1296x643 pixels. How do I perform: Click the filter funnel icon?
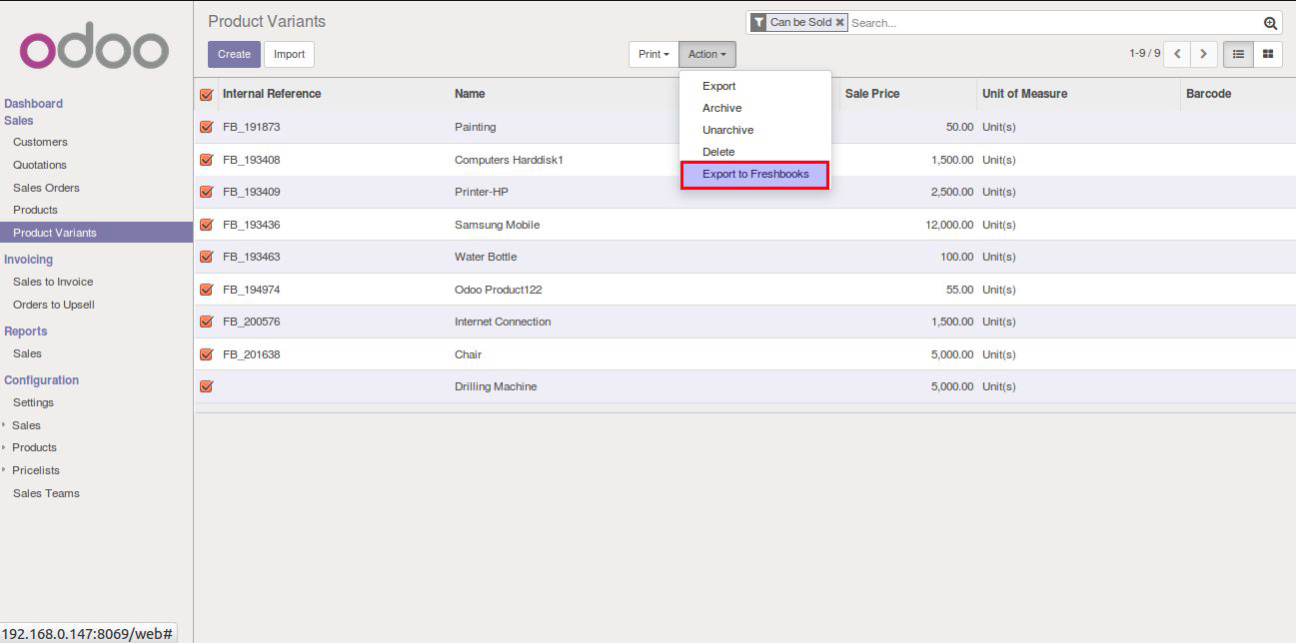pos(758,22)
